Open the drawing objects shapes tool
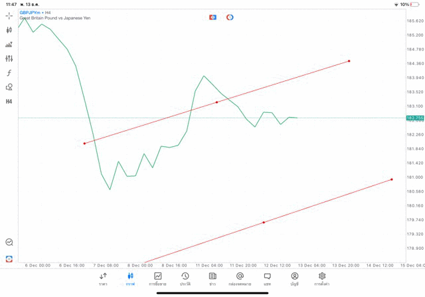The image size is (425, 297). pos(9,87)
